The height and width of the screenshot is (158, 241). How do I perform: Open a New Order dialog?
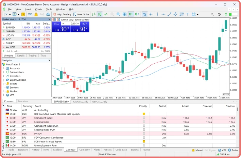(81, 14)
